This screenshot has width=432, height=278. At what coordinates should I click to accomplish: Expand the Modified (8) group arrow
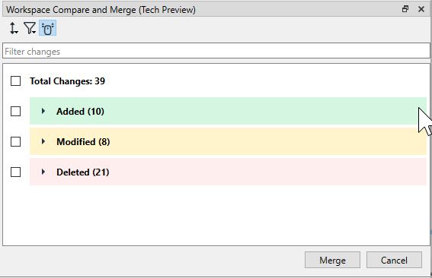pyautogui.click(x=43, y=141)
